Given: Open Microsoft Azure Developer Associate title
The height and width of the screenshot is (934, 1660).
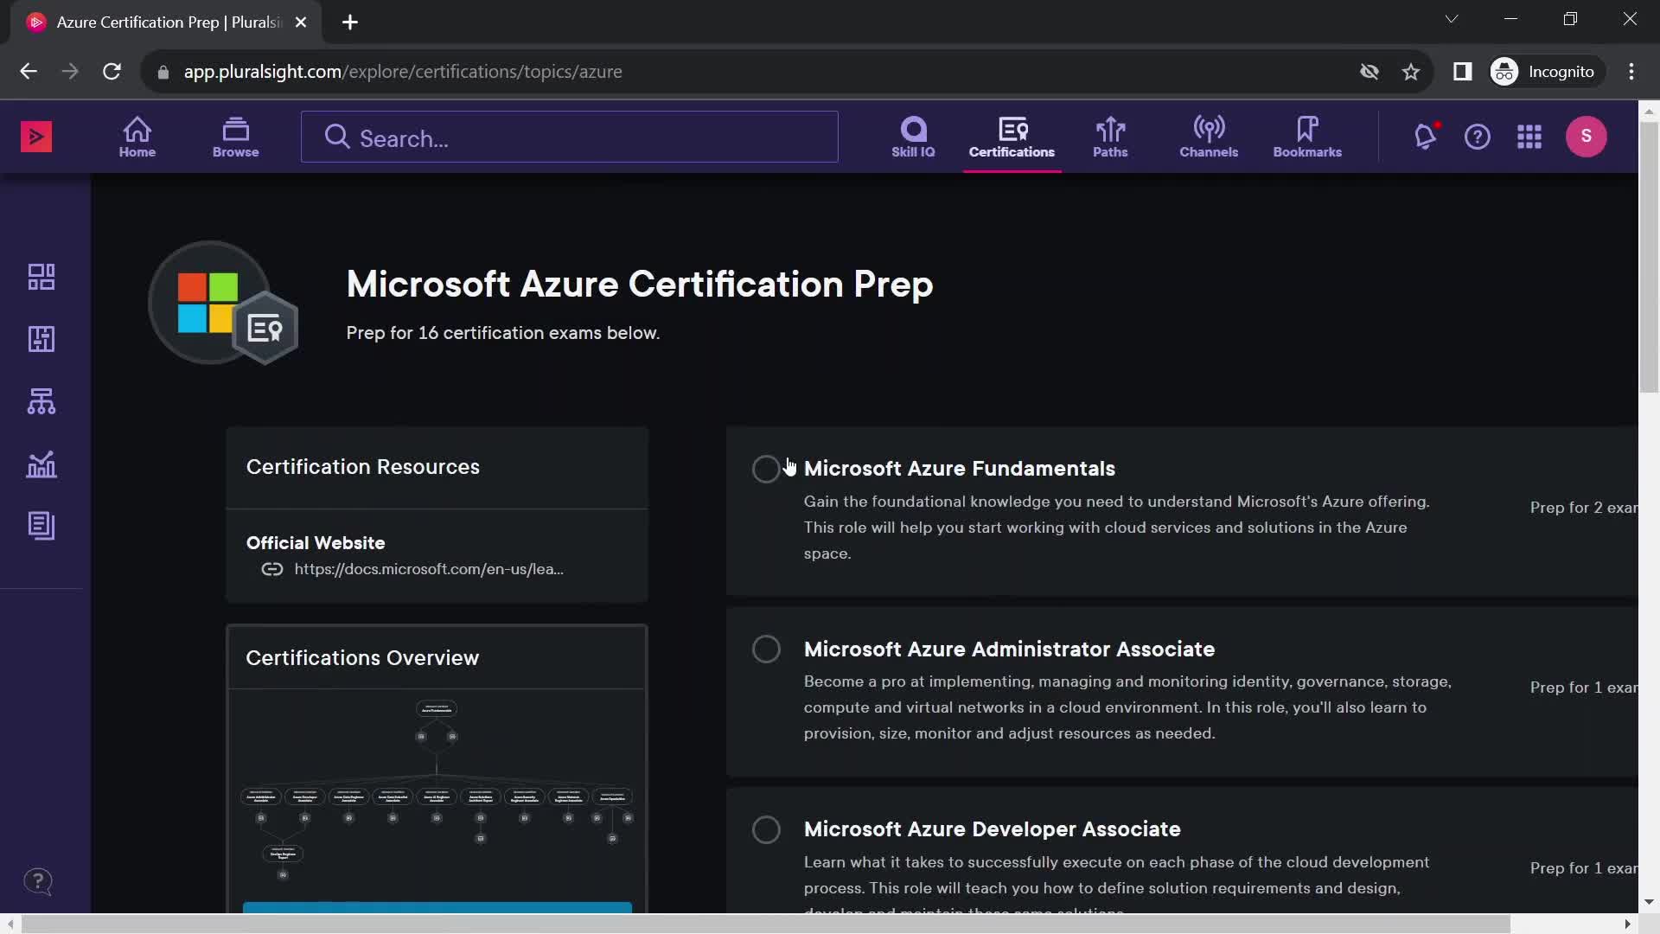Looking at the screenshot, I should pos(992,829).
